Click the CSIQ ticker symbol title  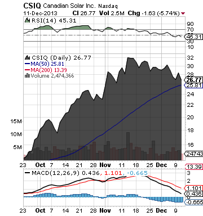click(x=32, y=6)
